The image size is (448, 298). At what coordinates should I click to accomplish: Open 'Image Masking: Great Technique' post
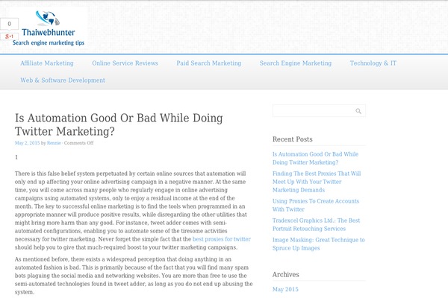pyautogui.click(x=319, y=244)
